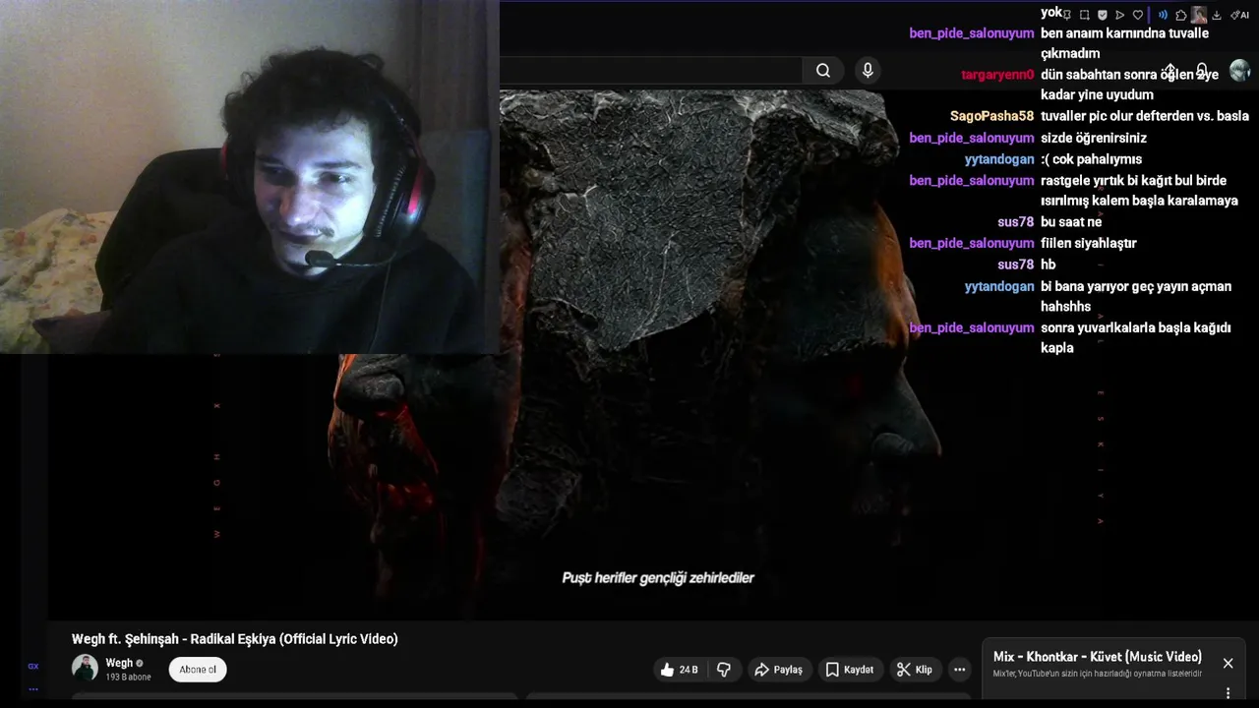This screenshot has width=1259, height=708.
Task: Open Wegh channel avatar
Action: (x=85, y=669)
